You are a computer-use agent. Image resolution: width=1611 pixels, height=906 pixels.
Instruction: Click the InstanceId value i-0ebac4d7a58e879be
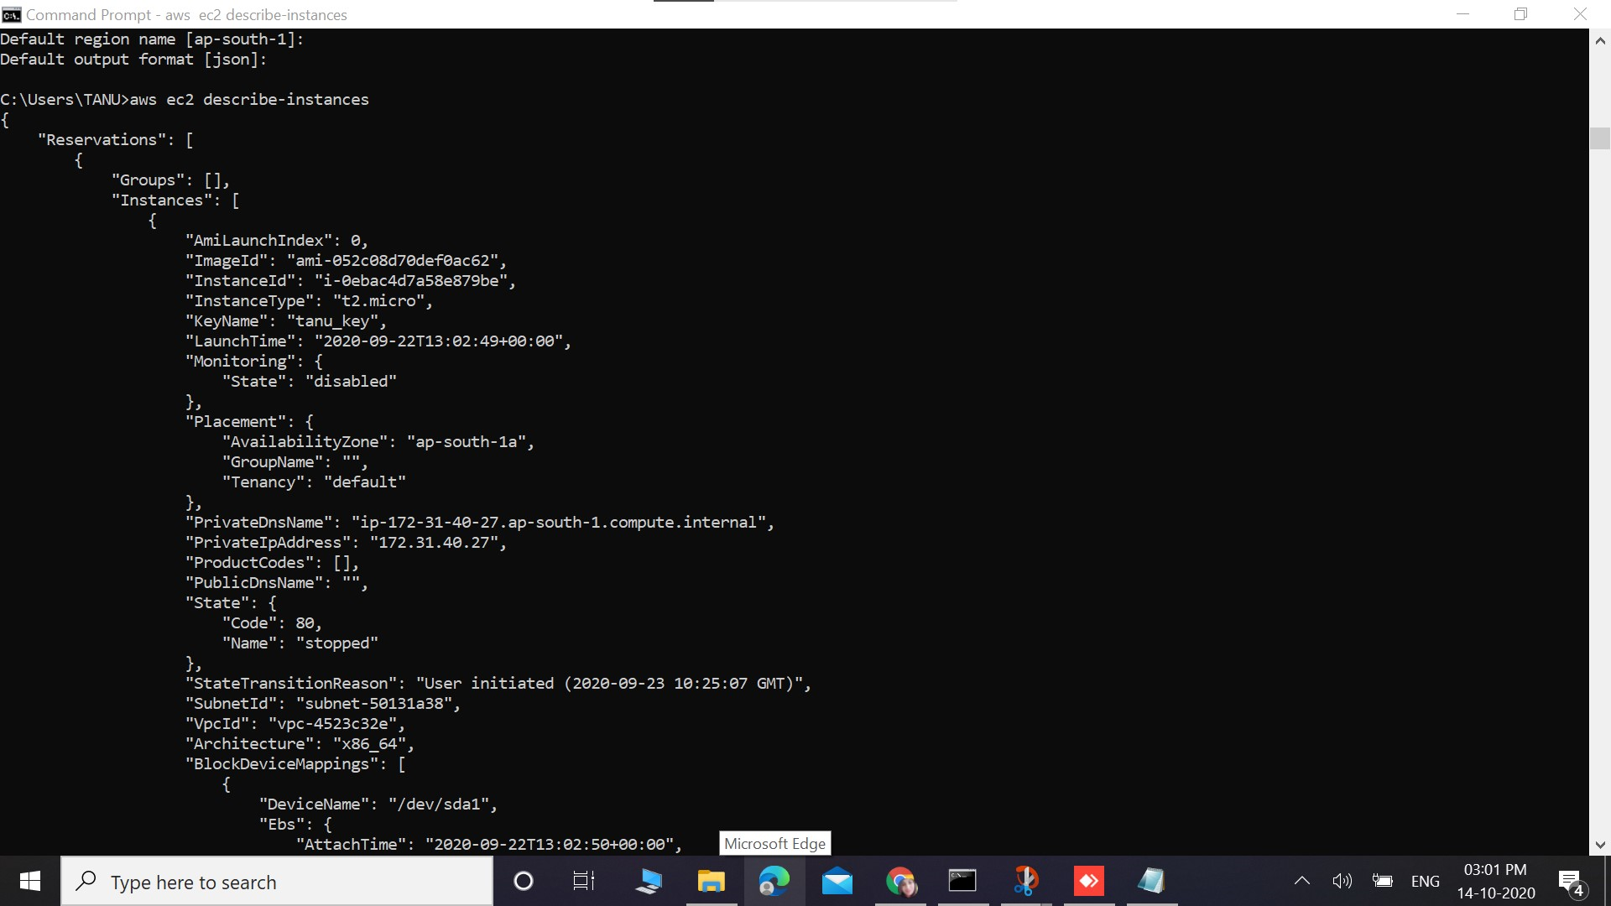click(411, 281)
